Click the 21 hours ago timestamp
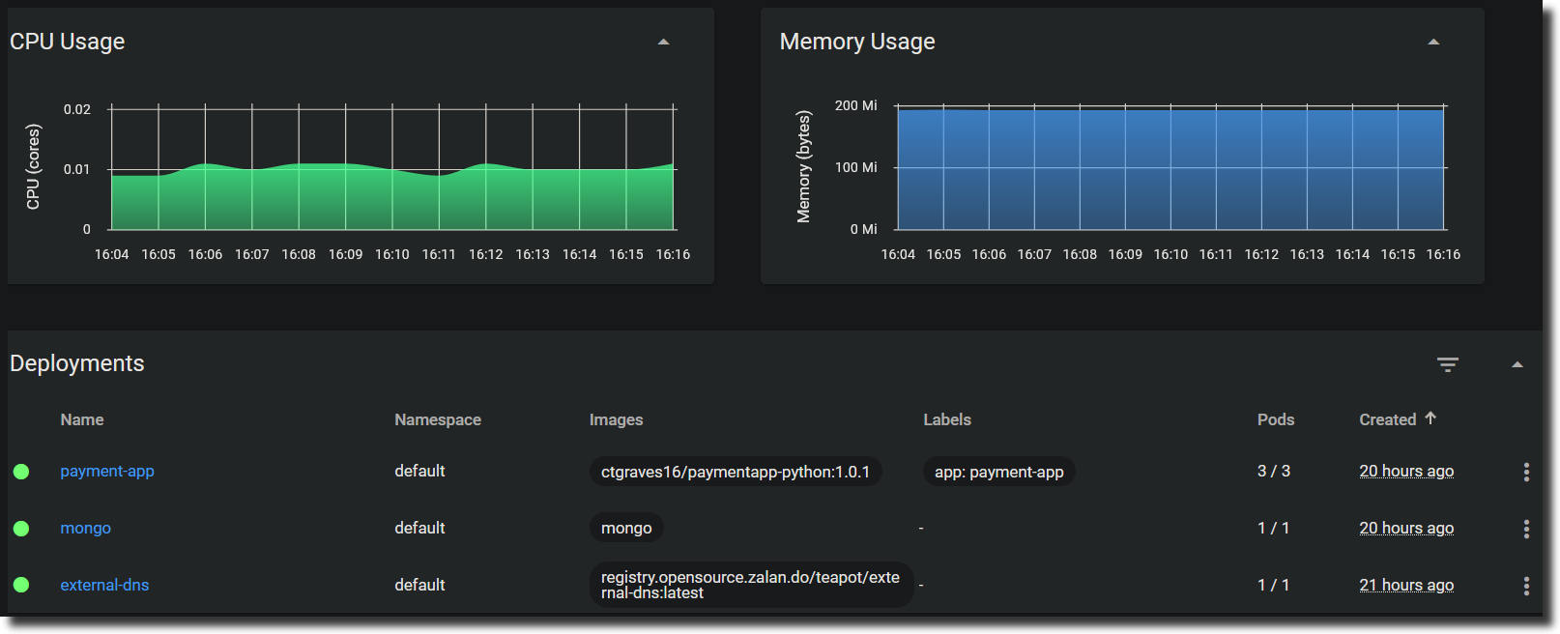The width and height of the screenshot is (1560, 634). point(1406,585)
